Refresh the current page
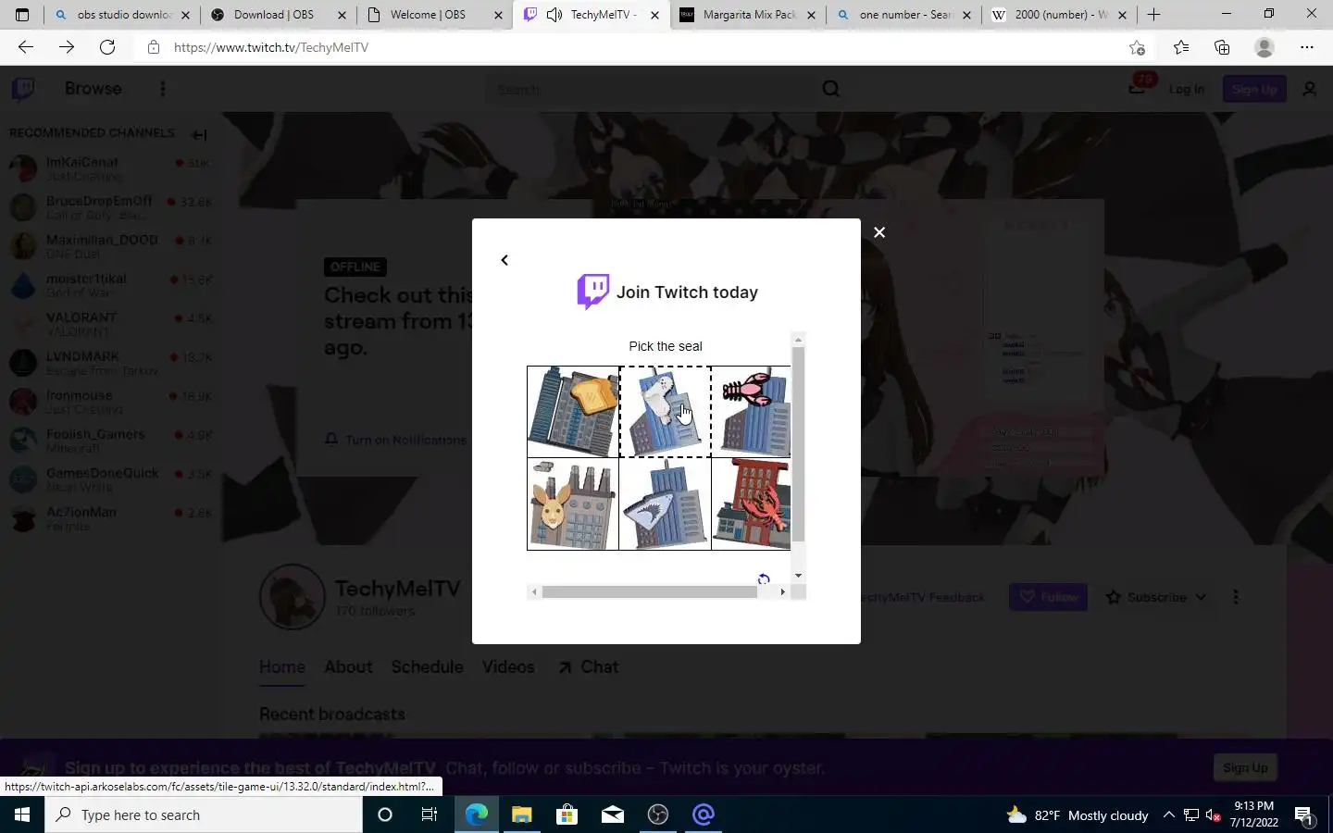The height and width of the screenshot is (833, 1333). pos(107,47)
